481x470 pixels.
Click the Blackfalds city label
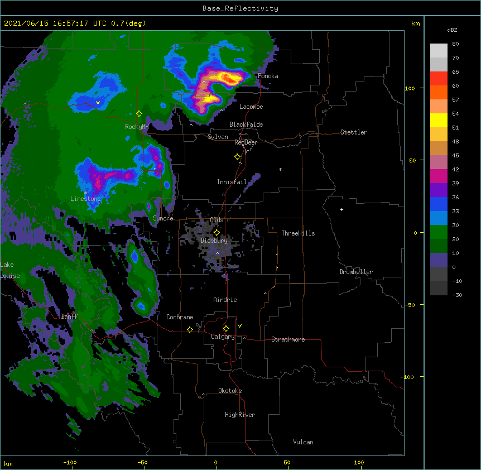click(246, 124)
